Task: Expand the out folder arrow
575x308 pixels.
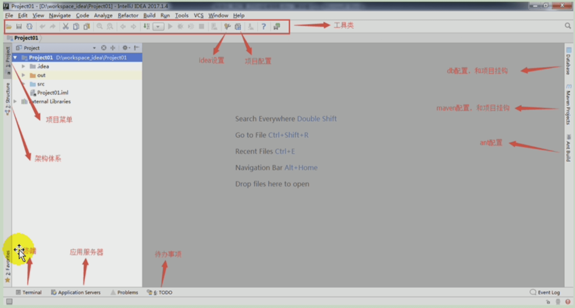Action: (x=23, y=75)
